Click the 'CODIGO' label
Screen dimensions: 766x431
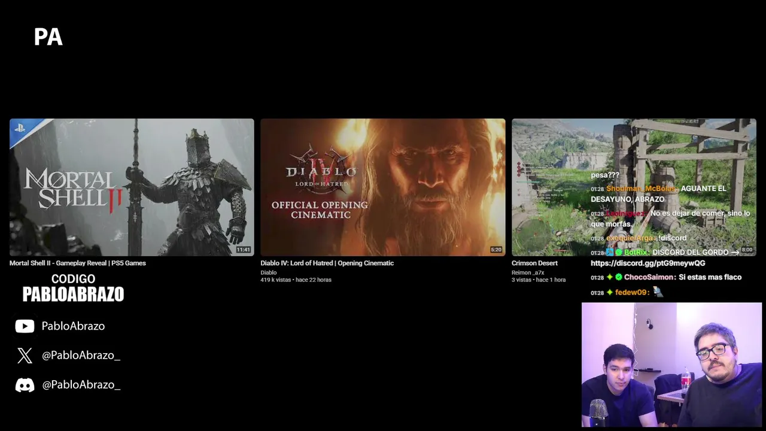[73, 279]
